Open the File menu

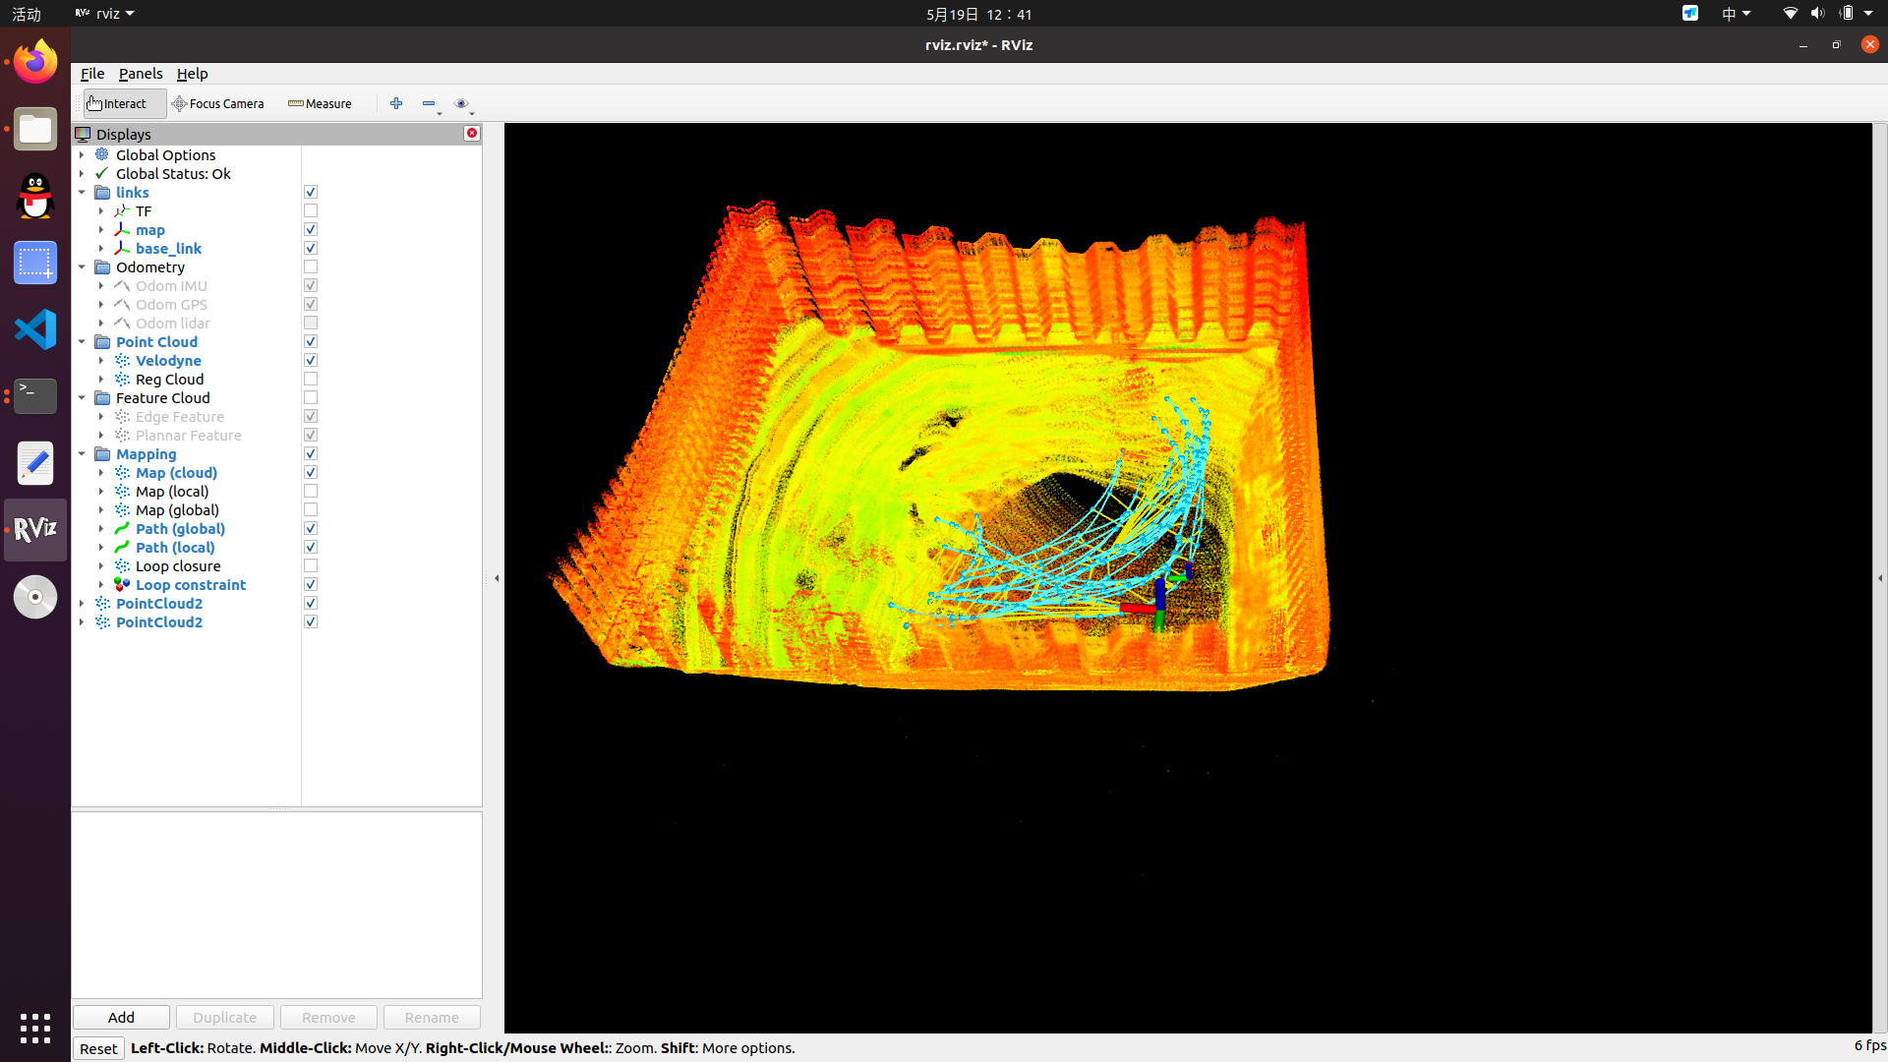click(92, 74)
